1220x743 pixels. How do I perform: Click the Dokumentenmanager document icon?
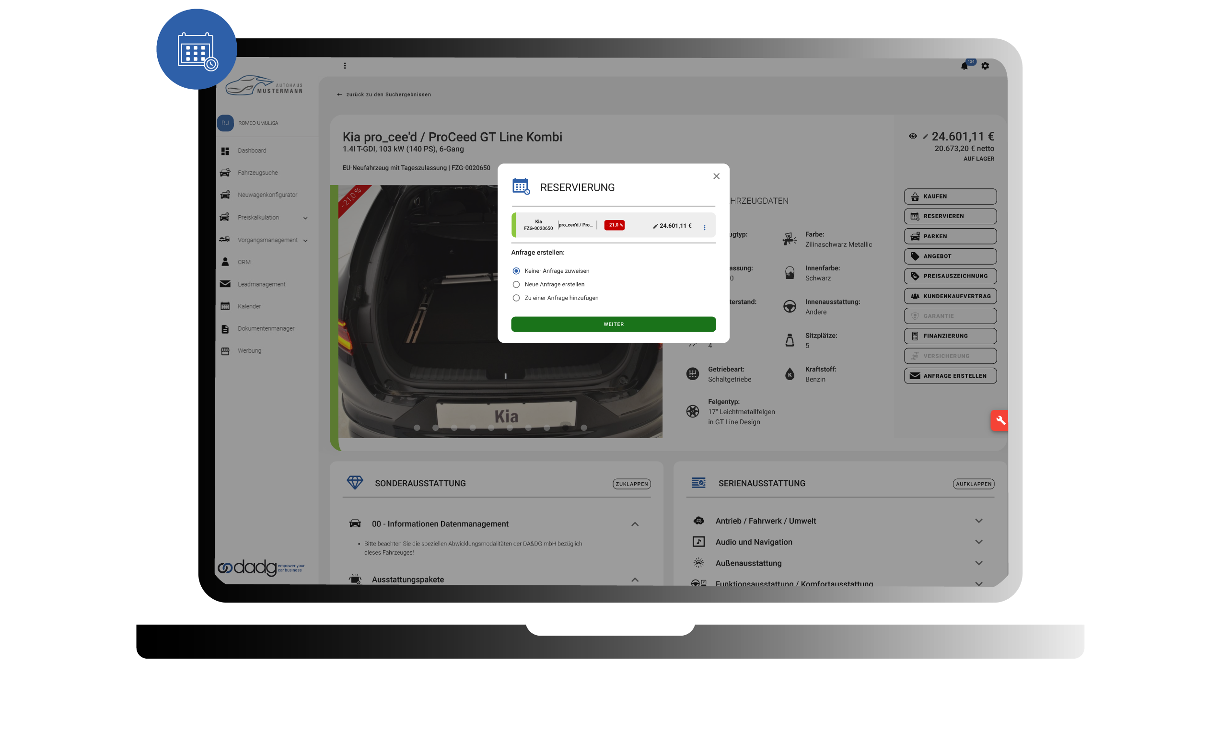[x=225, y=329]
